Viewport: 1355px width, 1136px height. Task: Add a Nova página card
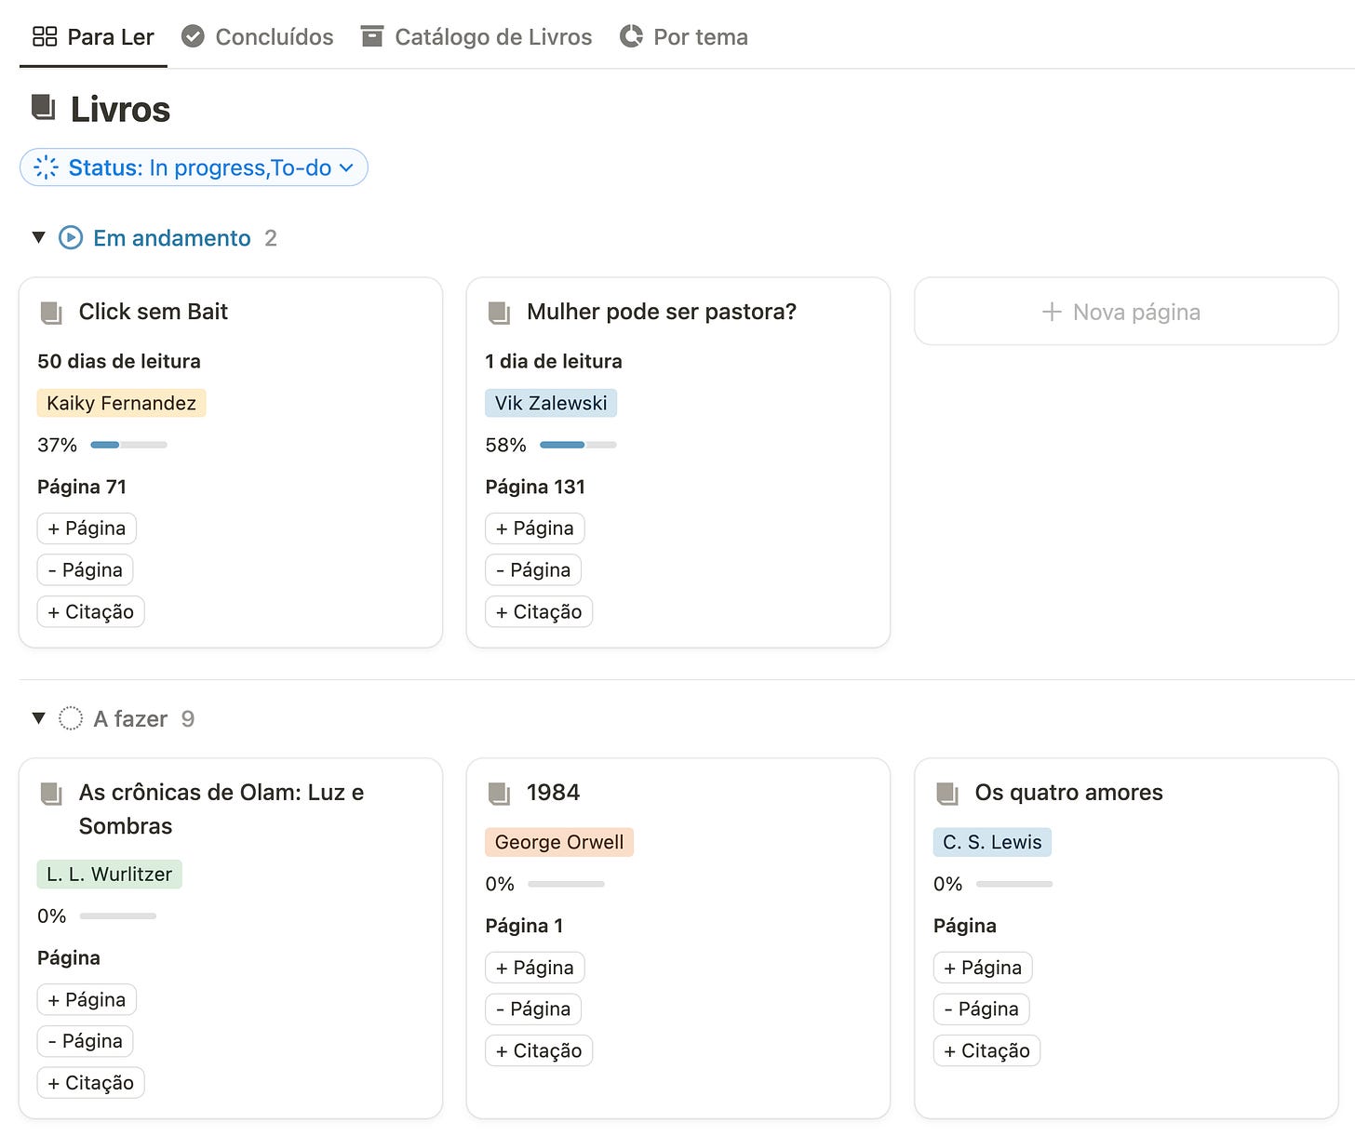[1126, 312]
